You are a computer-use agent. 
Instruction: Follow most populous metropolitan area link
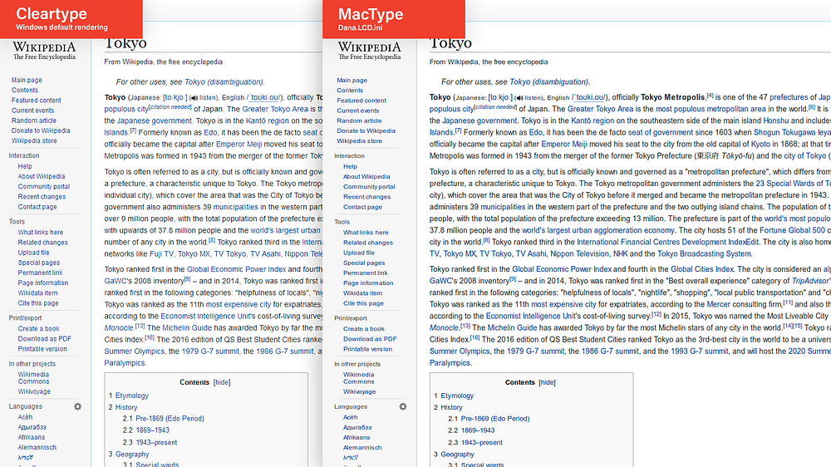click(x=711, y=109)
